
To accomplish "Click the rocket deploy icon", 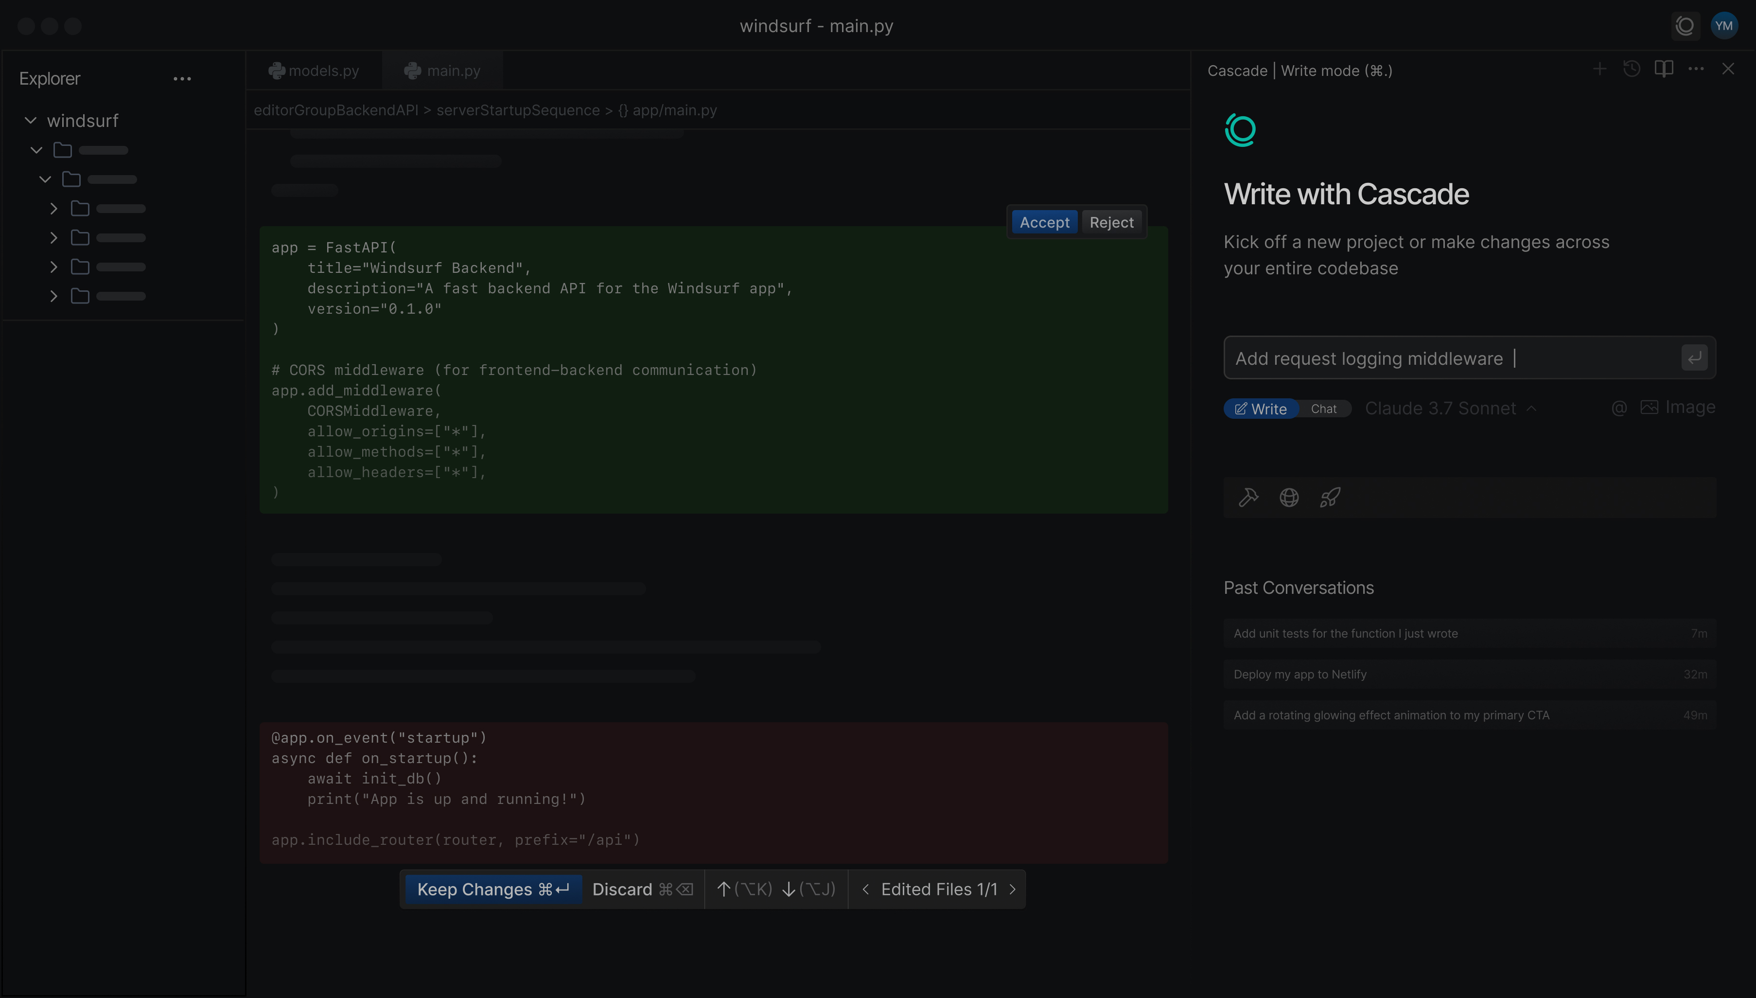I will [1329, 497].
